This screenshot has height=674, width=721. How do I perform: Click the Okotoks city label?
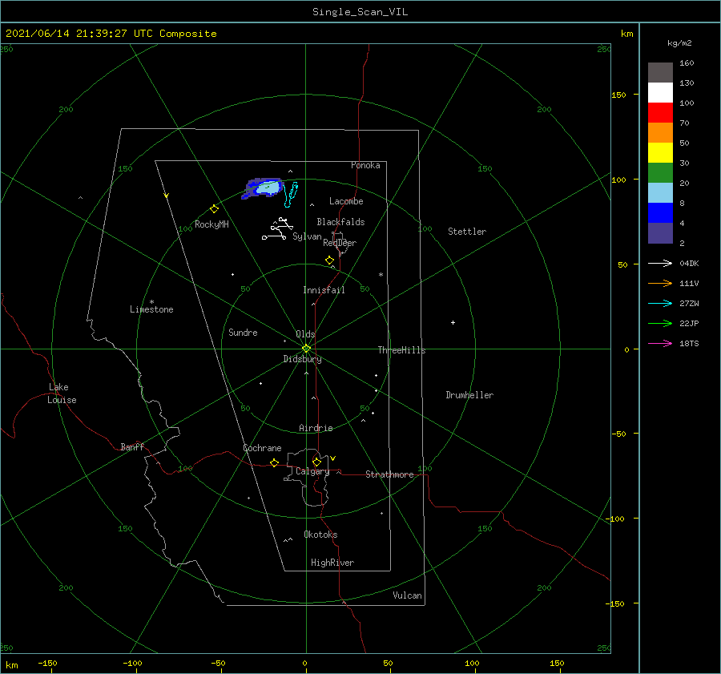(x=320, y=535)
